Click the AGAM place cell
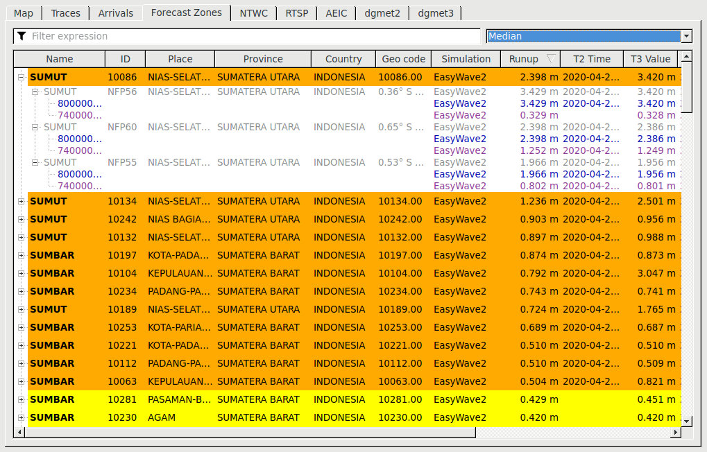Viewport: 707px width, 452px height. [162, 418]
